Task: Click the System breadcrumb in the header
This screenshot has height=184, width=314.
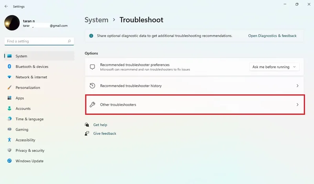Action: (x=96, y=20)
